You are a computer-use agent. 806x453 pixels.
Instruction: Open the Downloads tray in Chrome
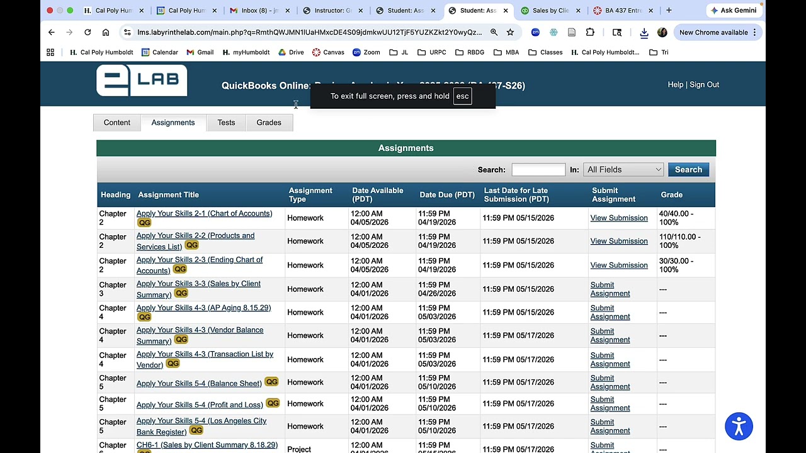click(x=644, y=32)
